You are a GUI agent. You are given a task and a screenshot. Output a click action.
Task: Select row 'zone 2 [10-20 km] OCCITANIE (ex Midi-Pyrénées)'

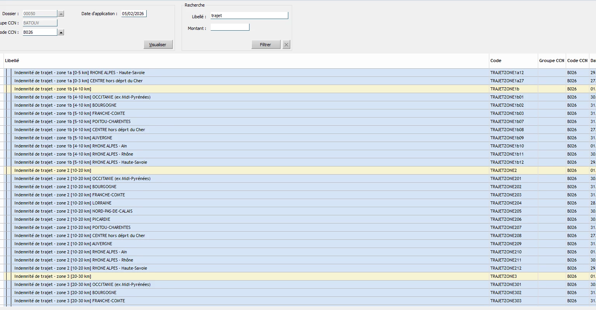click(298, 178)
